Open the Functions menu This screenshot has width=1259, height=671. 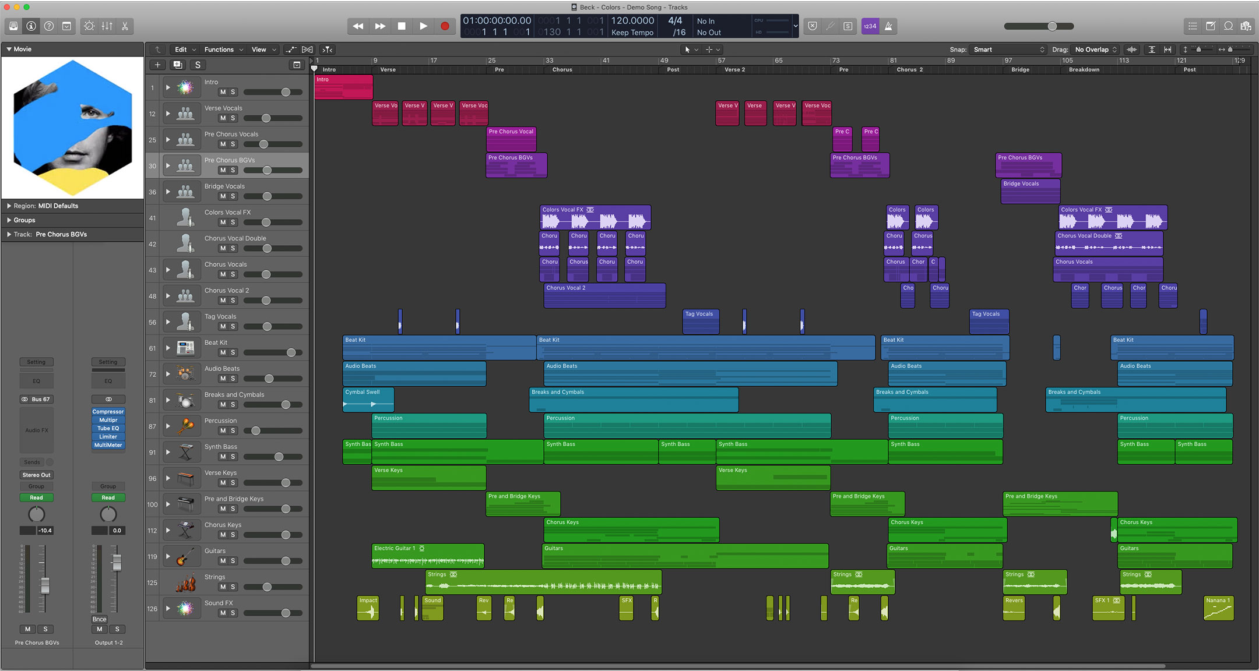click(x=223, y=50)
